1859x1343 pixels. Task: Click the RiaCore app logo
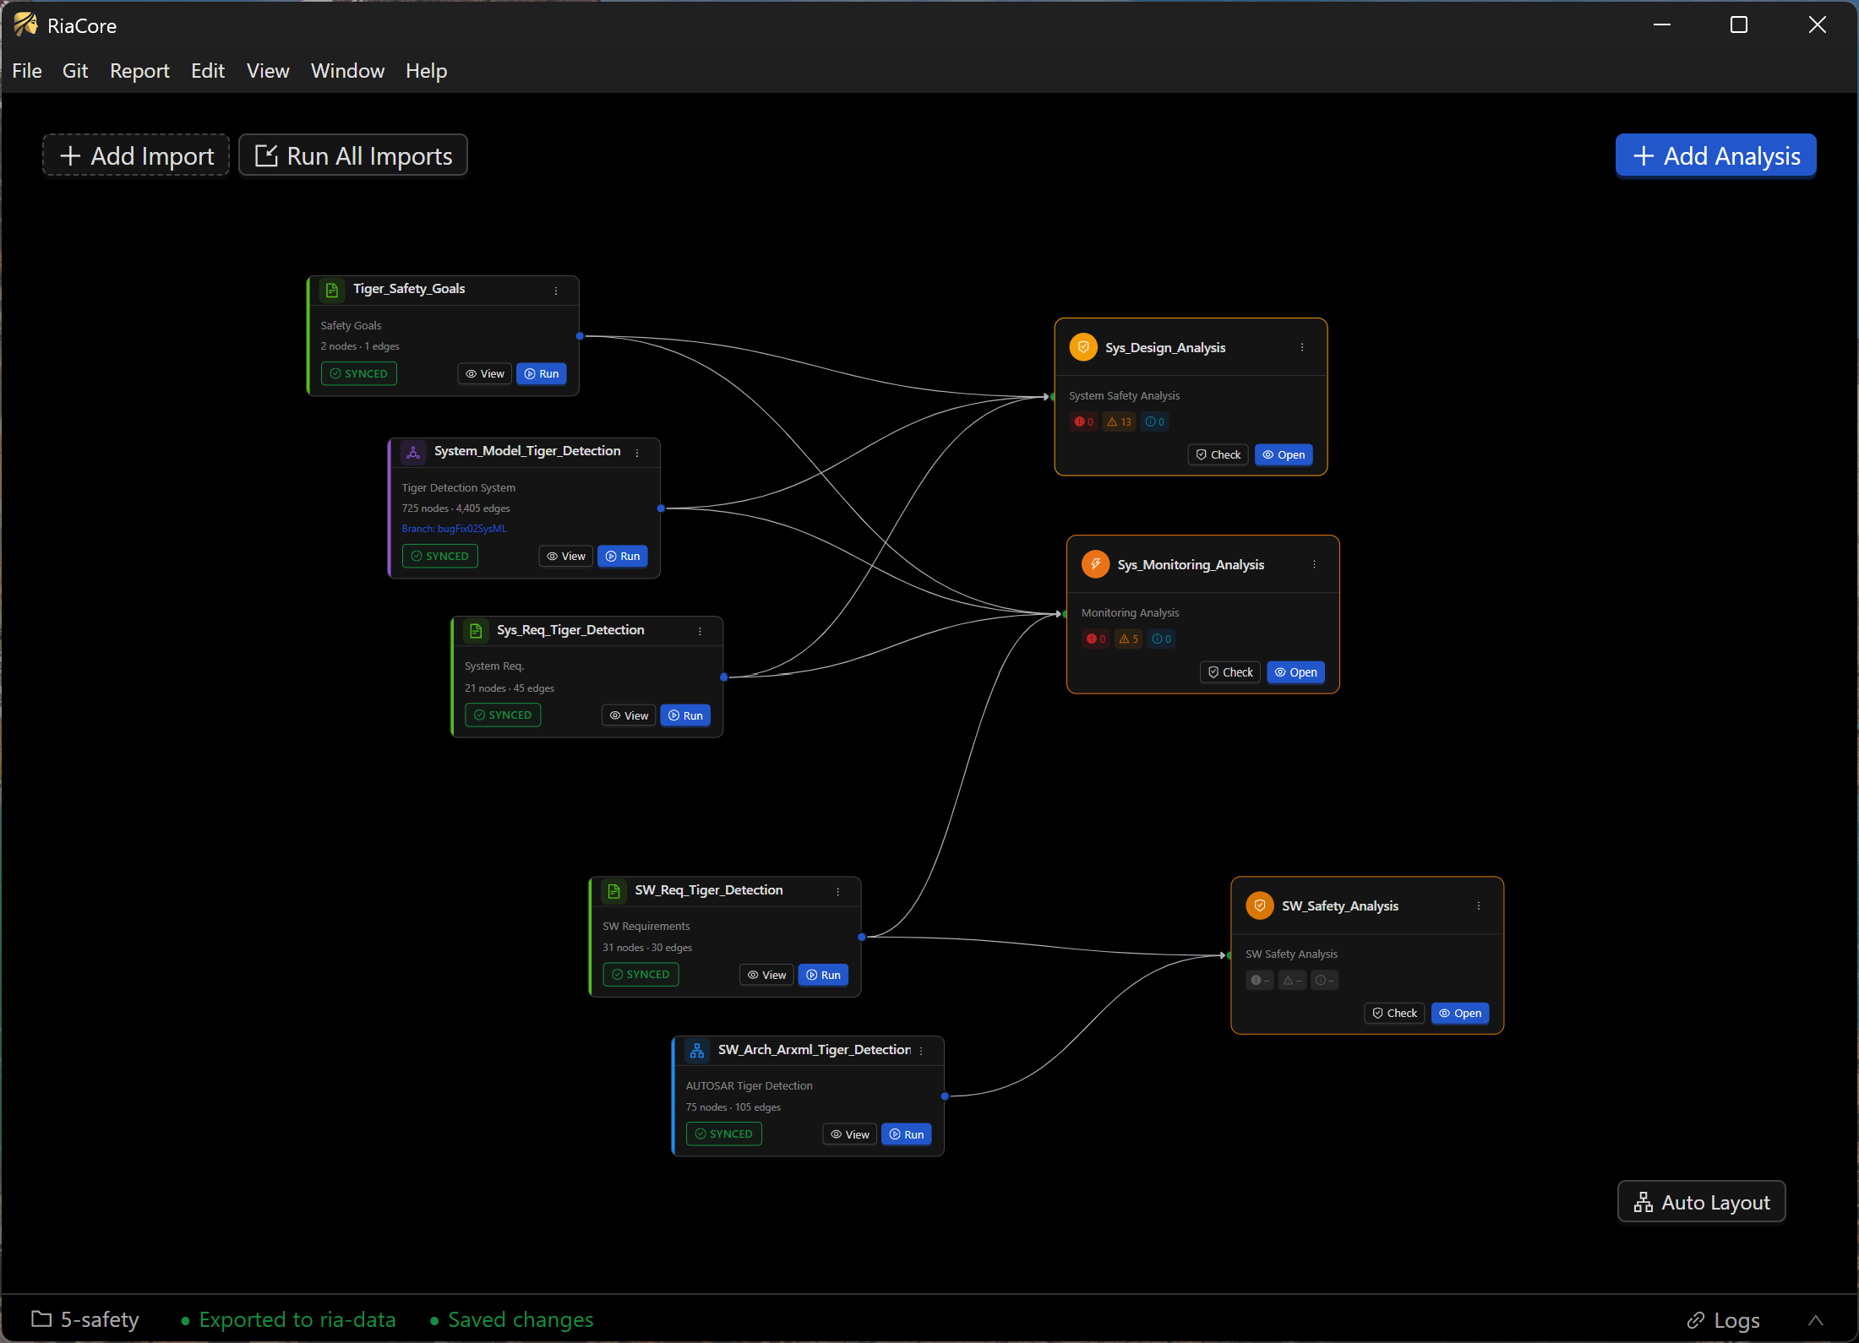pyautogui.click(x=25, y=25)
